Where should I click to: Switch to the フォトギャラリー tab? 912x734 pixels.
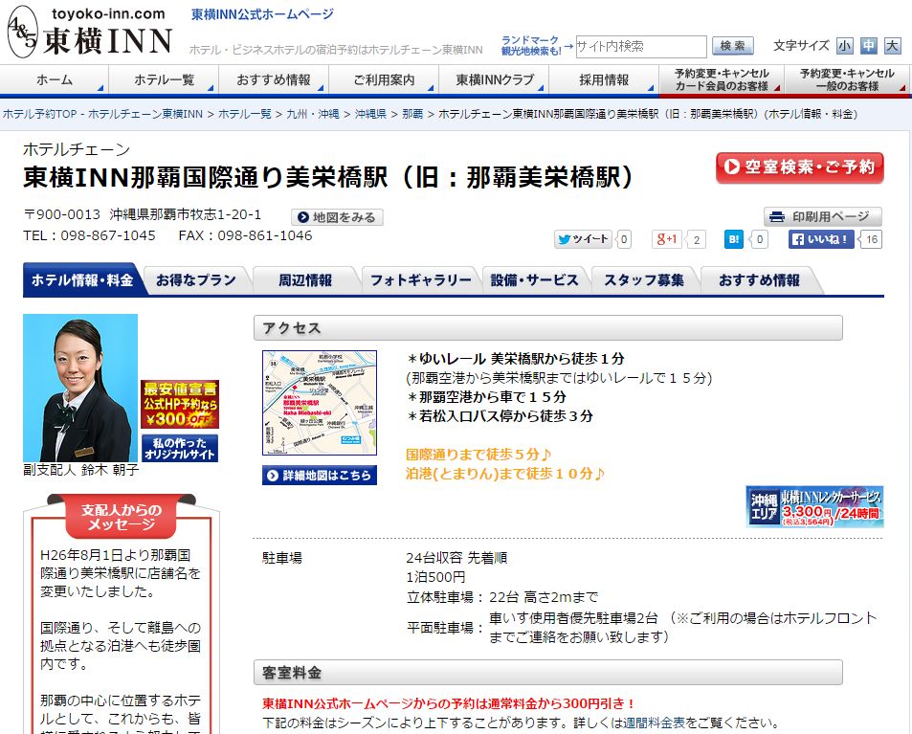tap(420, 280)
